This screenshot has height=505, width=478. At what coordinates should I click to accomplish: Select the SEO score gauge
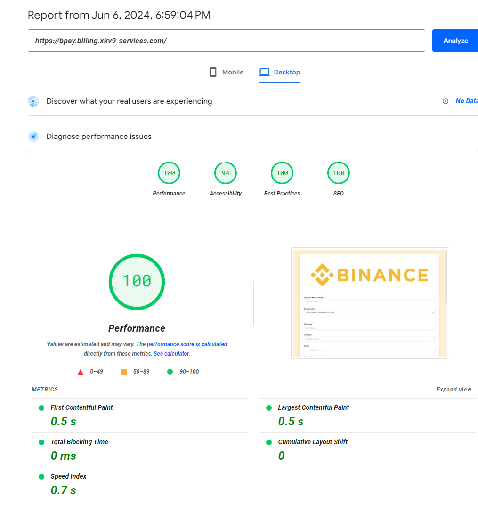[x=339, y=173]
